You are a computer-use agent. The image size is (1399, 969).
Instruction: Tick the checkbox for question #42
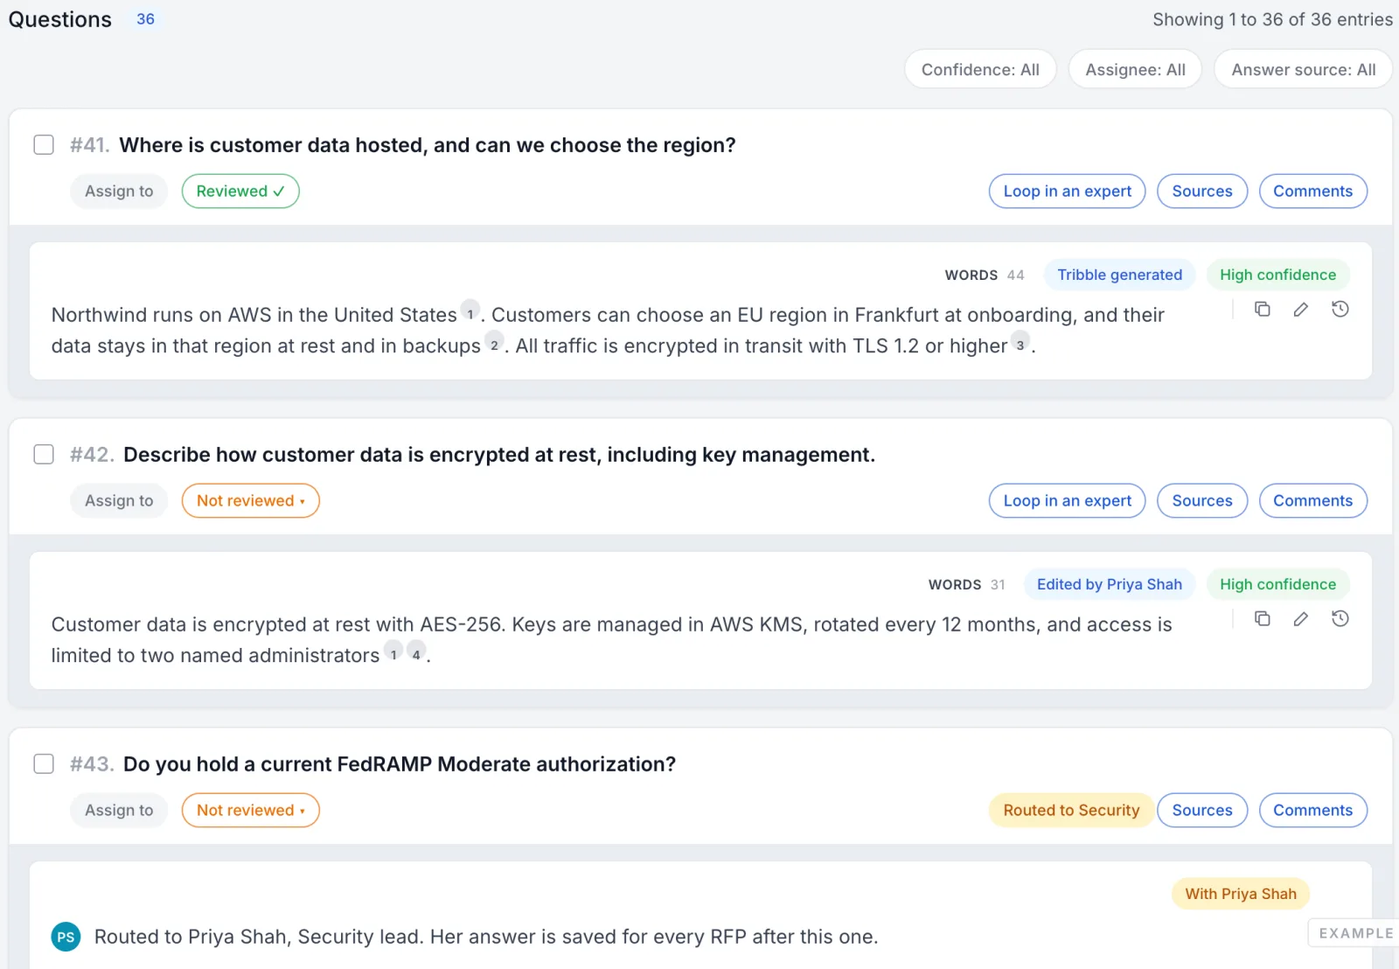[x=44, y=454]
